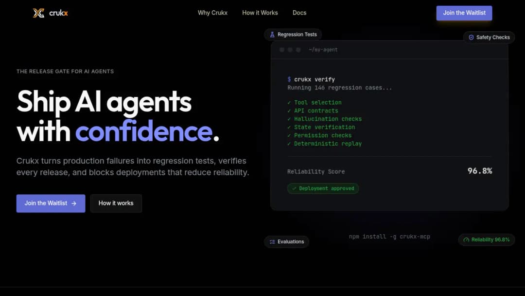The width and height of the screenshot is (525, 296).
Task: Click the arrow icon on hero waitlist button
Action: tap(74, 203)
